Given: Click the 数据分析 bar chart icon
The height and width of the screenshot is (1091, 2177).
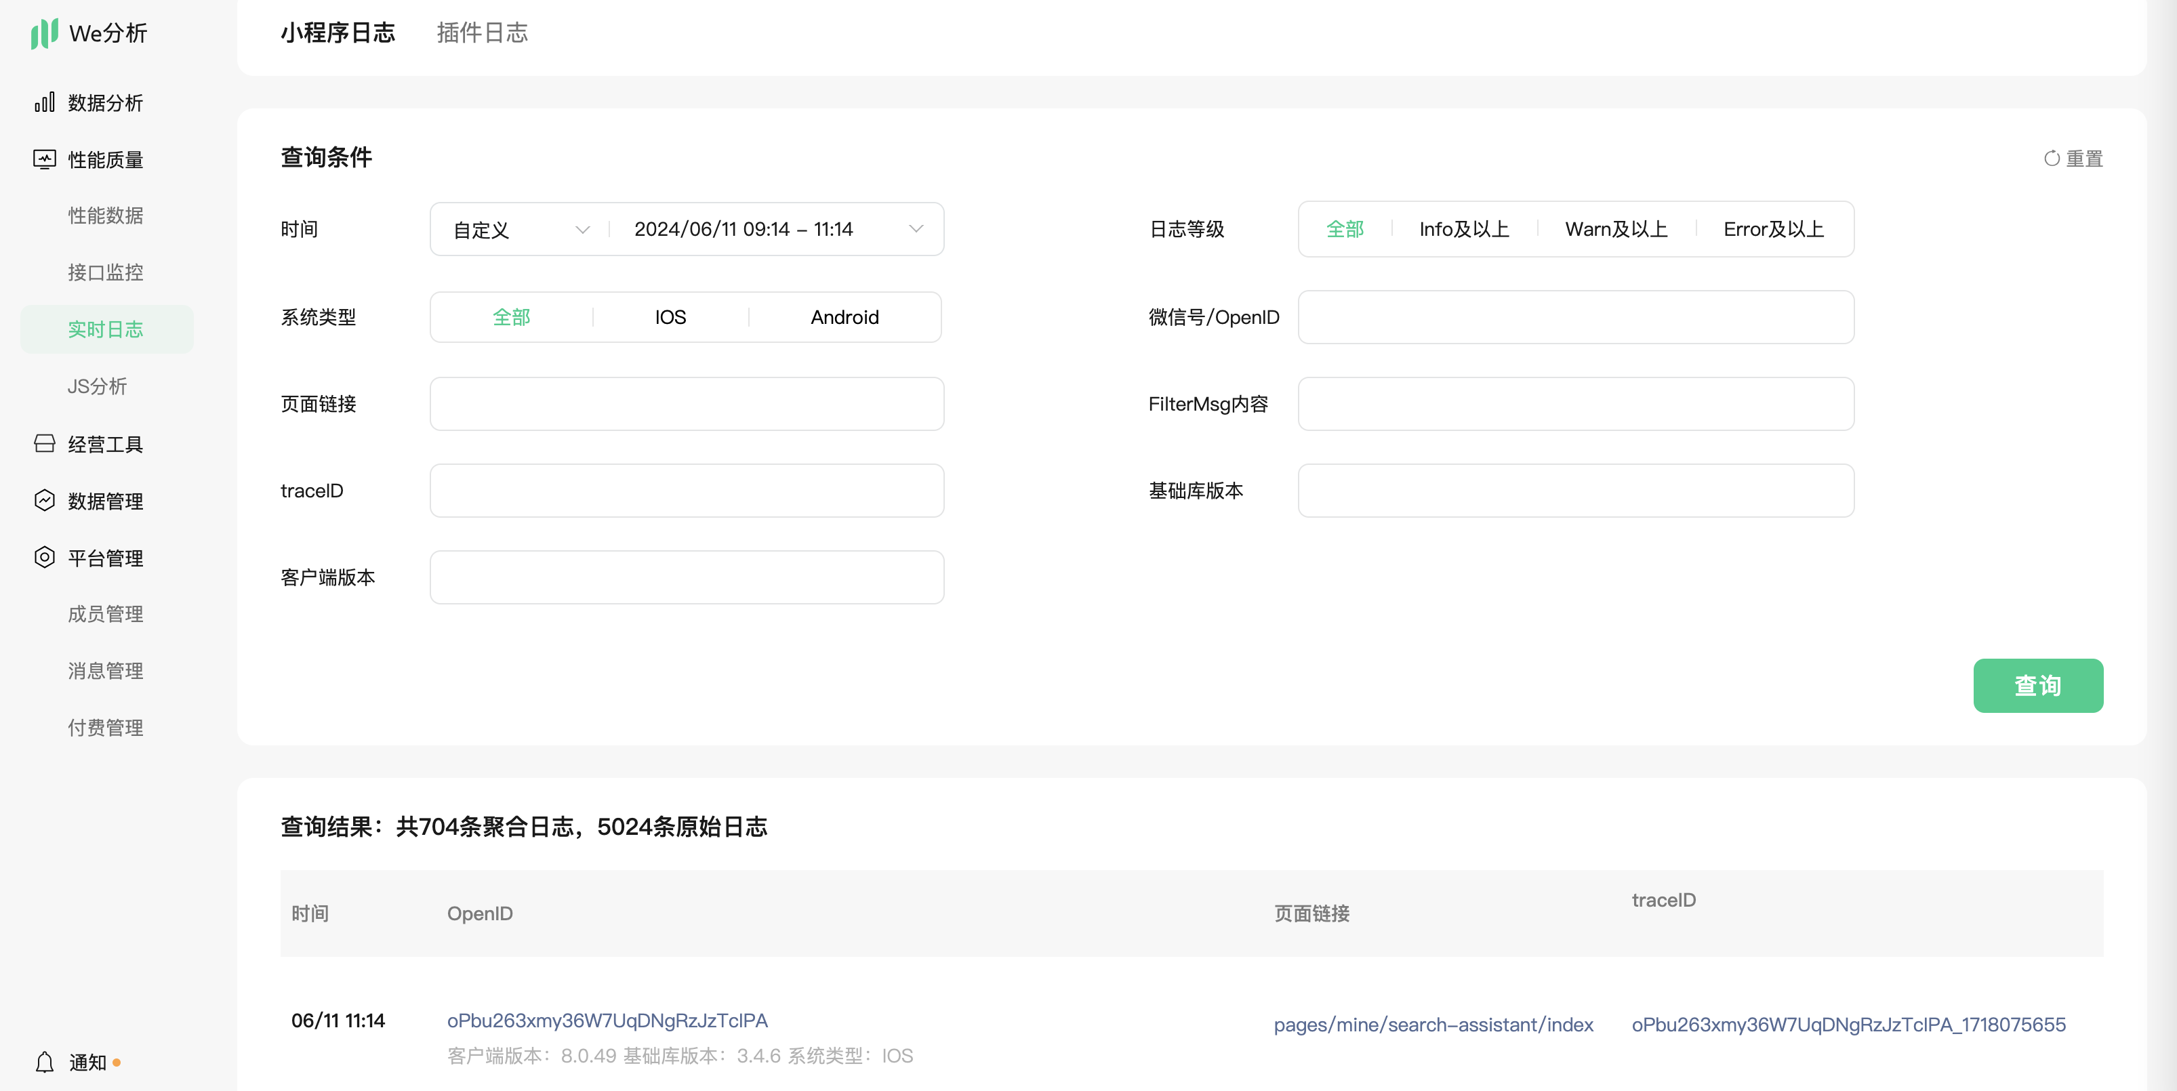Looking at the screenshot, I should coord(44,102).
